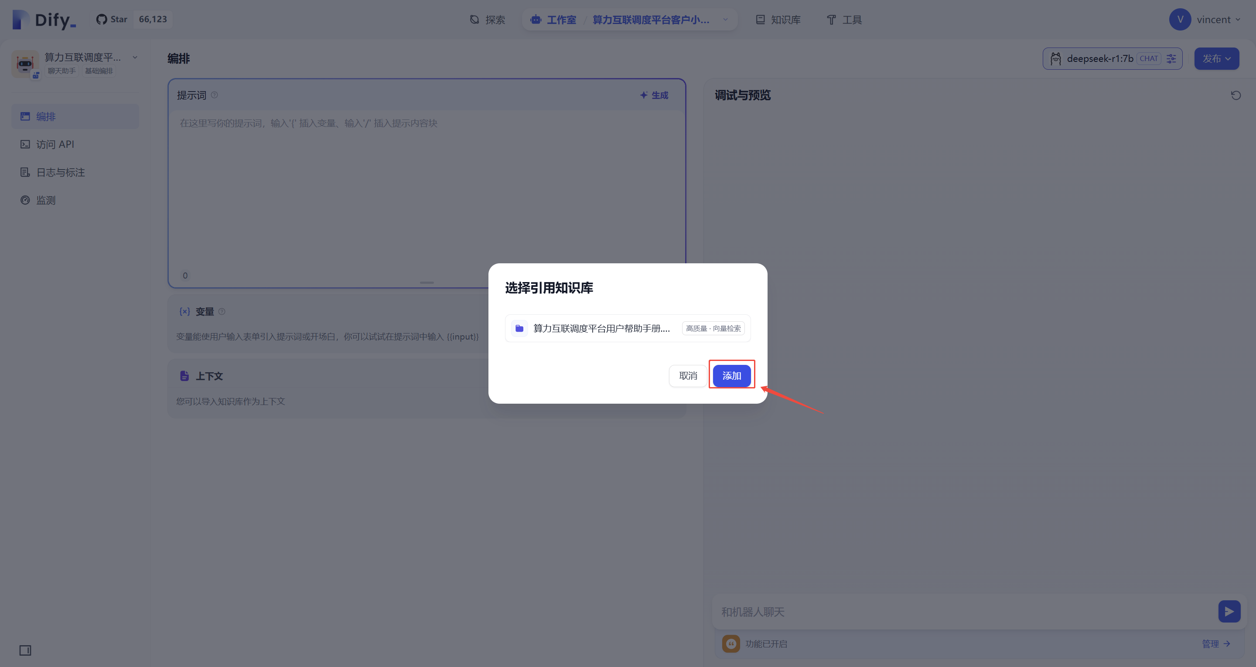Click the GitHub star count 66,123
1256x667 pixels.
point(153,20)
